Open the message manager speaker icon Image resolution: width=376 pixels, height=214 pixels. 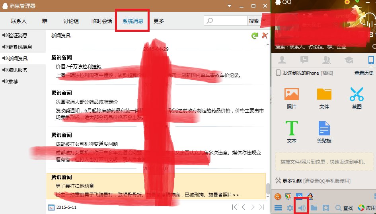[x=302, y=208]
